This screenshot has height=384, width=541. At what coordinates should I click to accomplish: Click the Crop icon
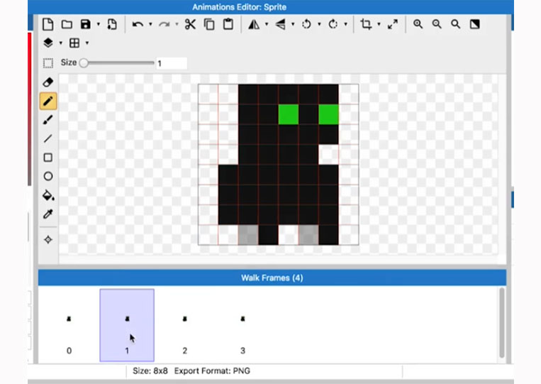click(x=366, y=24)
